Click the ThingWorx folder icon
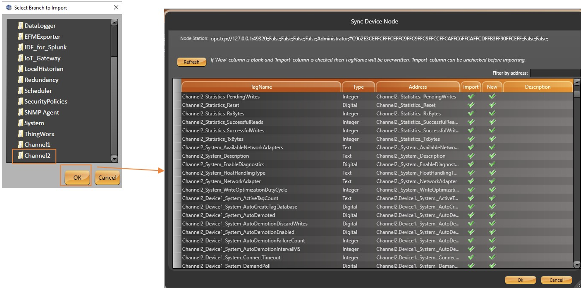 point(21,134)
